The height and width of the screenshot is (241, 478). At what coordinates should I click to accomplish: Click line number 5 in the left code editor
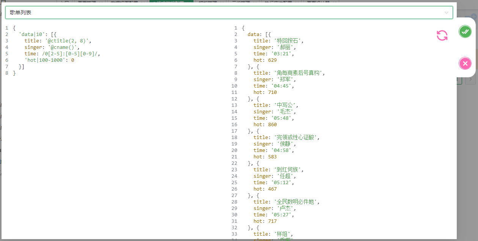click(x=6, y=53)
